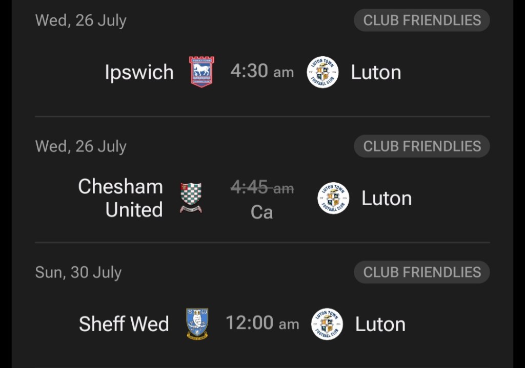Click the Chesham United crest icon
525x368 pixels.
(191, 198)
